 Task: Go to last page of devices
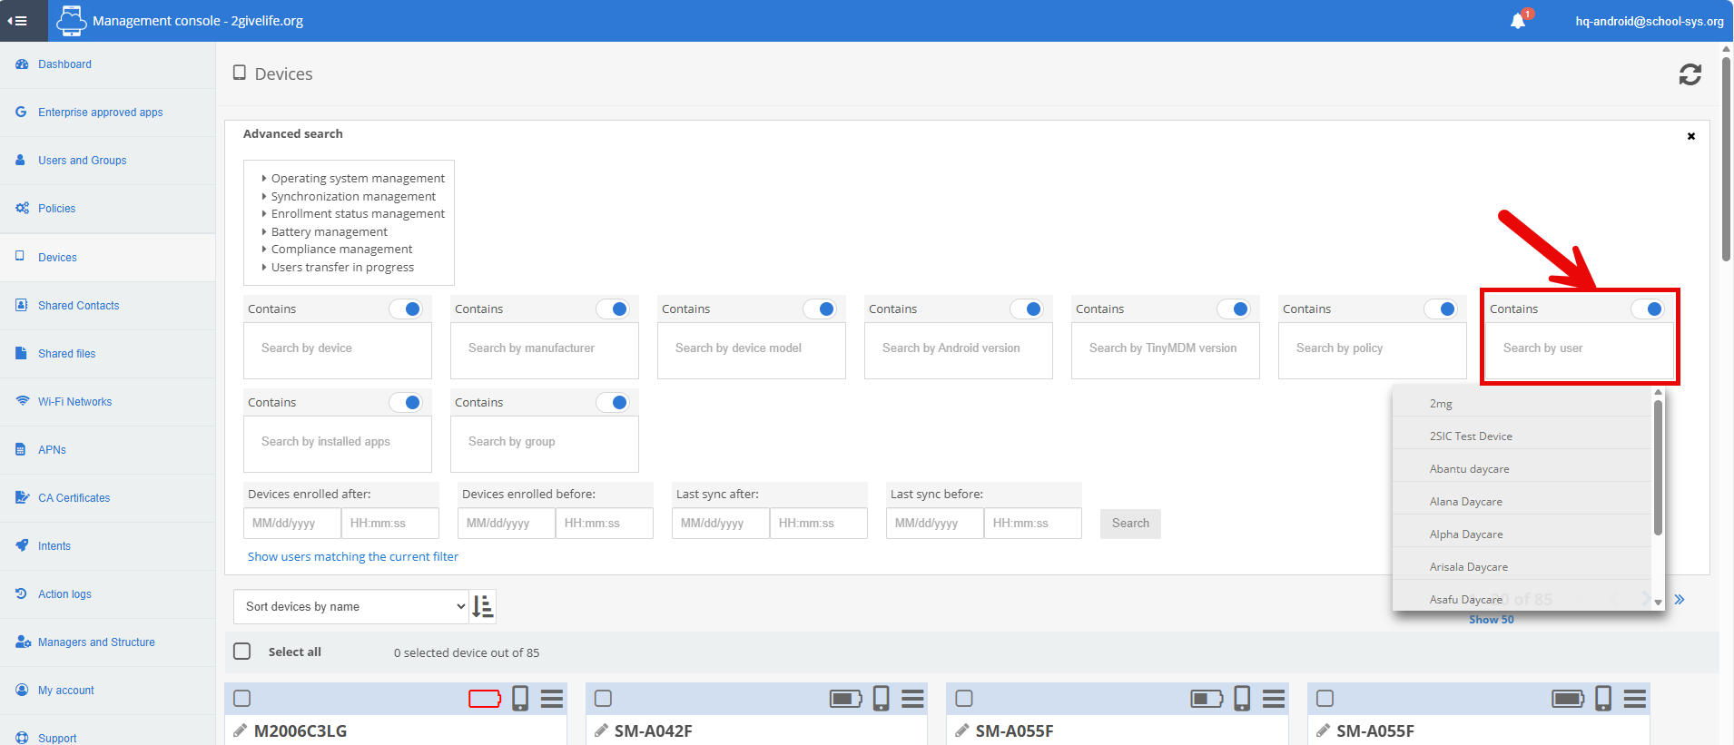click(1680, 599)
